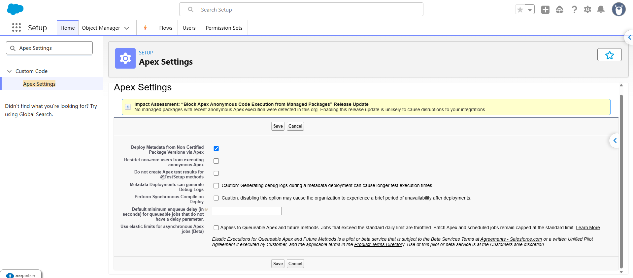The height and width of the screenshot is (278, 633).
Task: Add Apex Settings page to favorites star
Action: [609, 55]
